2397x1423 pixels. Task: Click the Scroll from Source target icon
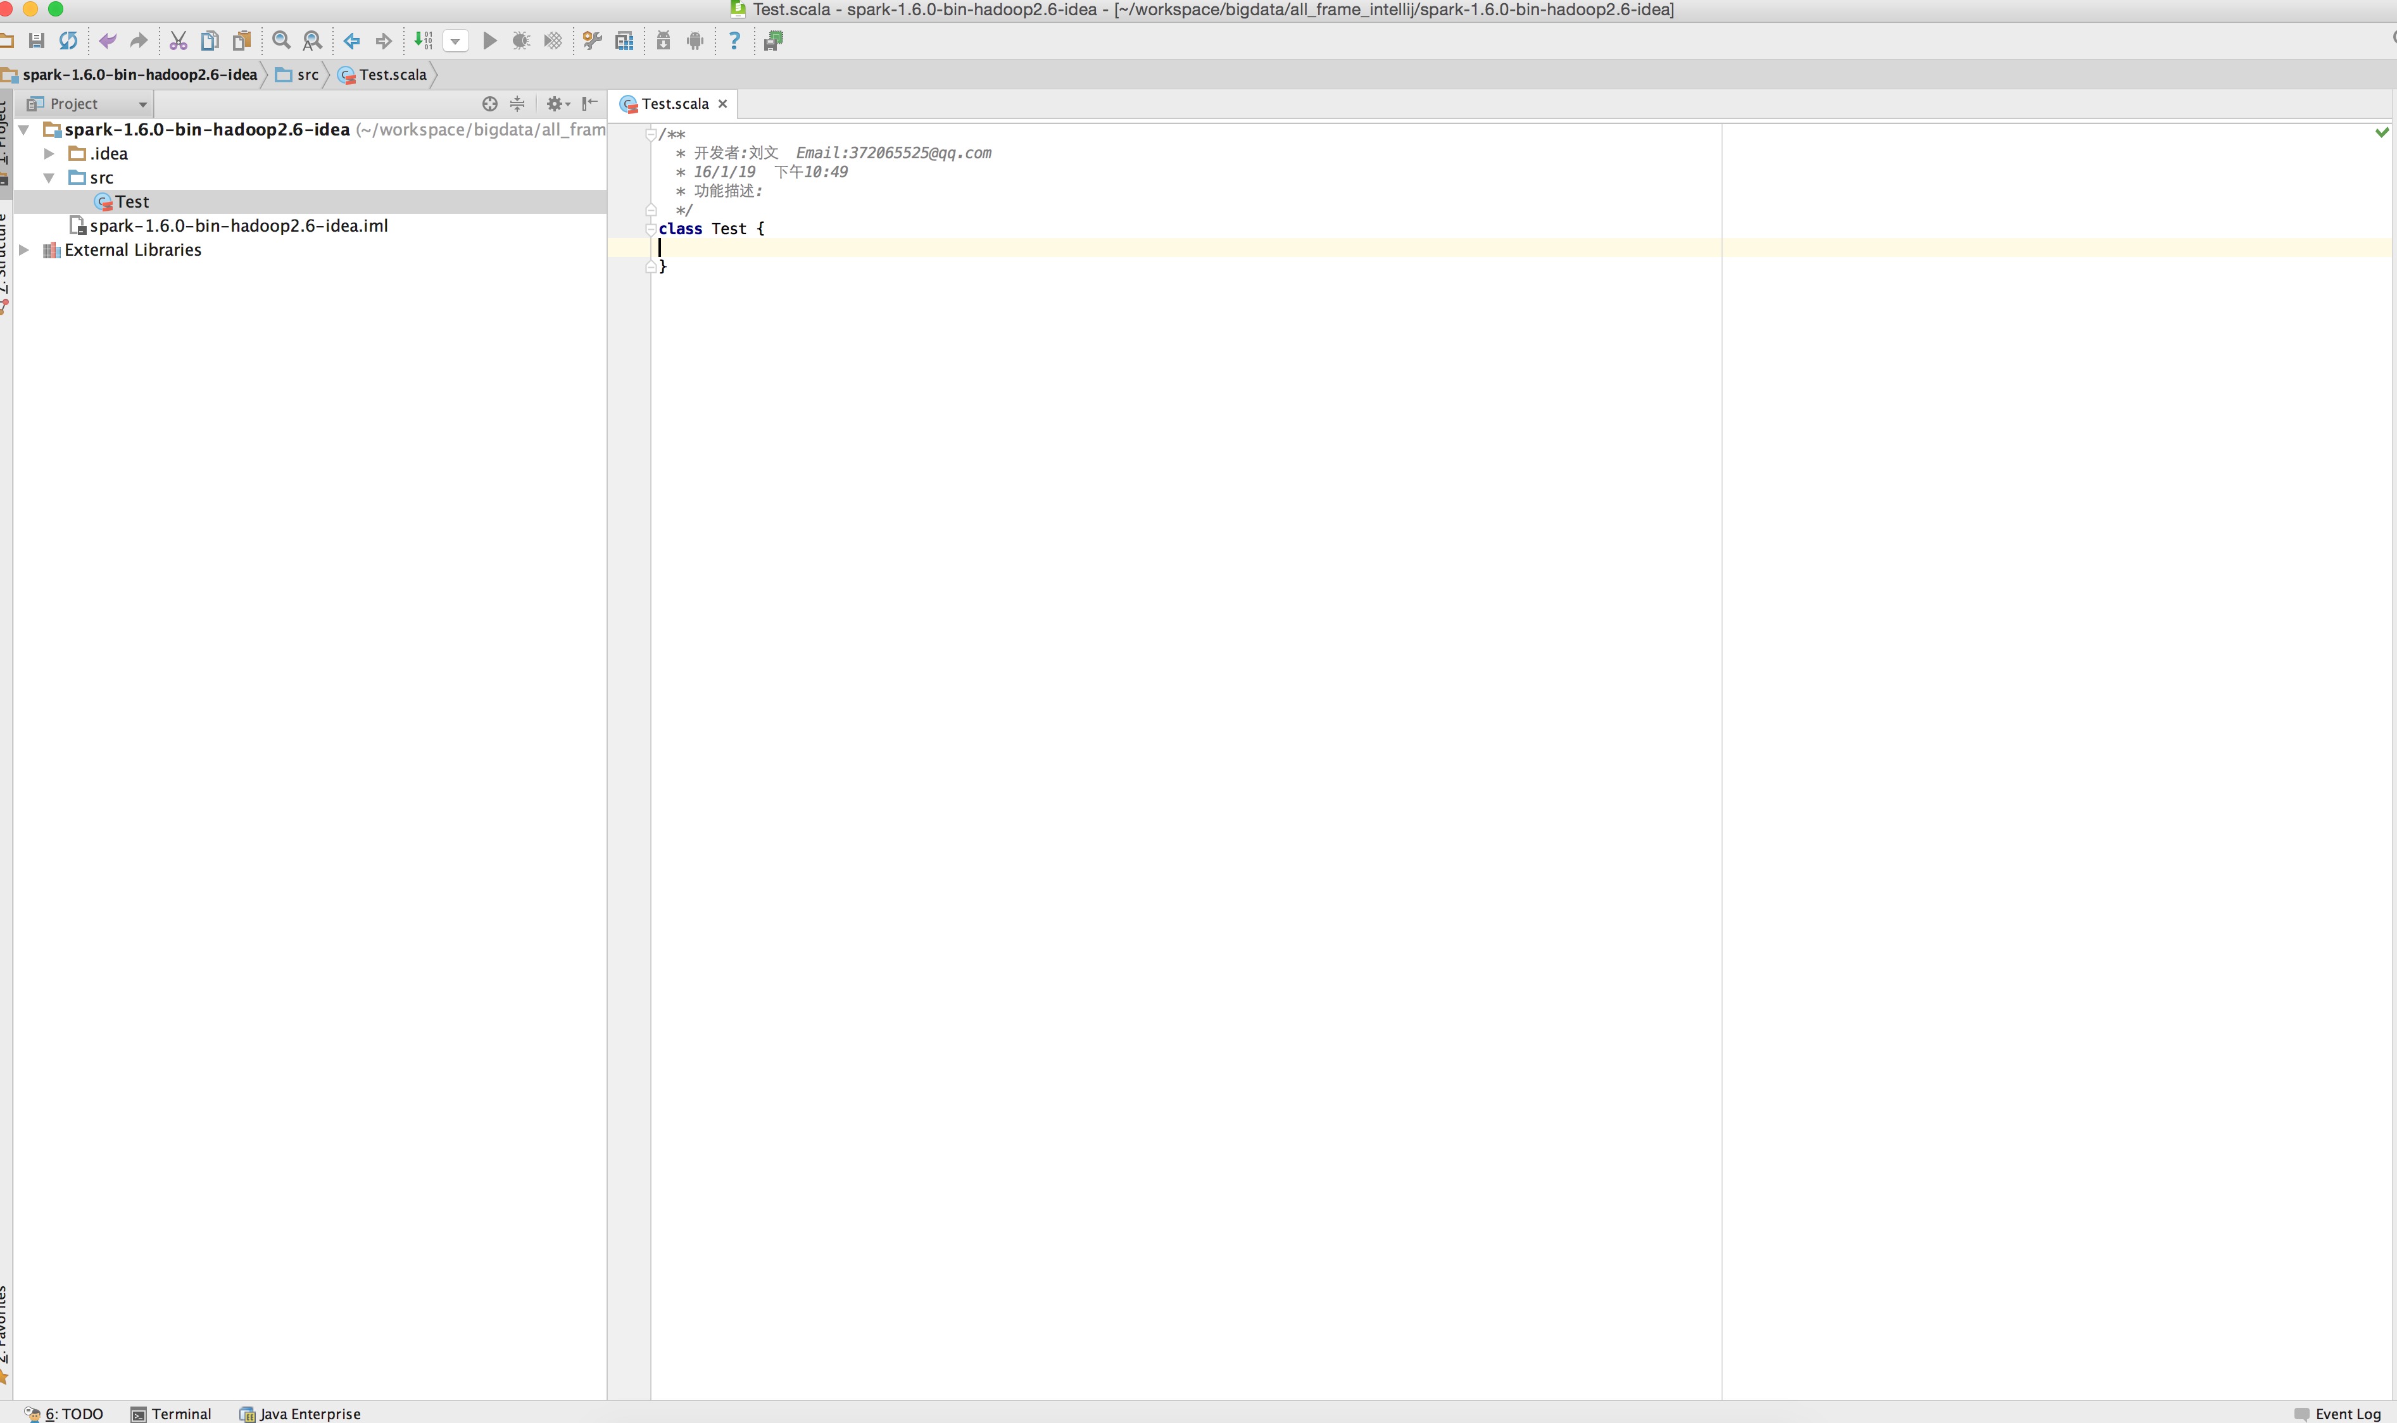click(490, 104)
